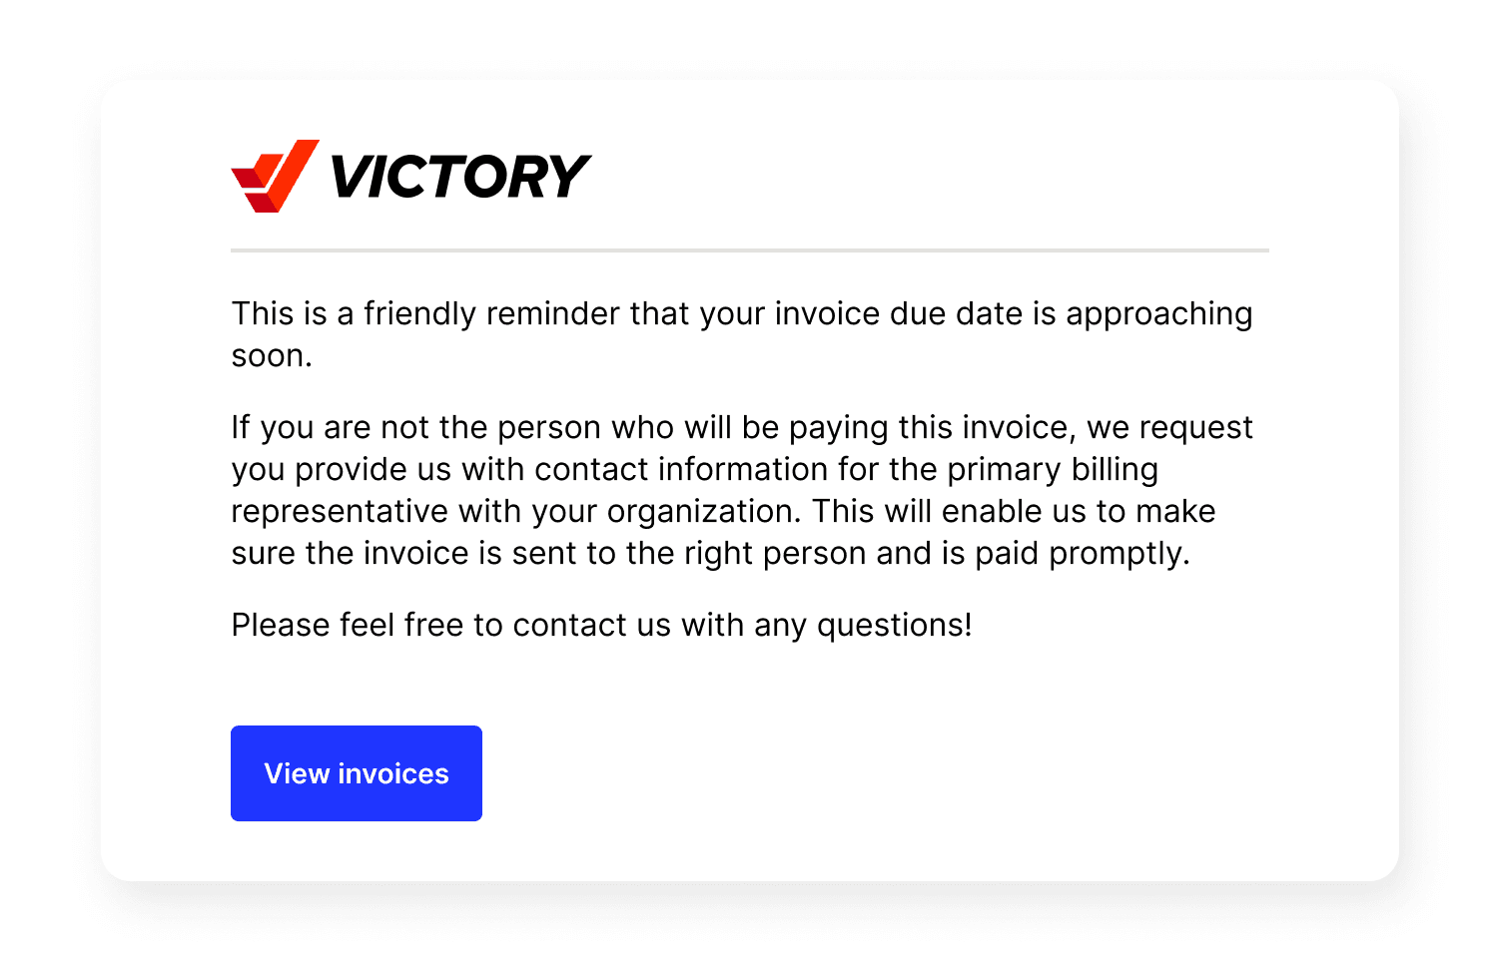Click the word "questions!" in the last line
The image size is (1500, 962).
click(x=894, y=625)
